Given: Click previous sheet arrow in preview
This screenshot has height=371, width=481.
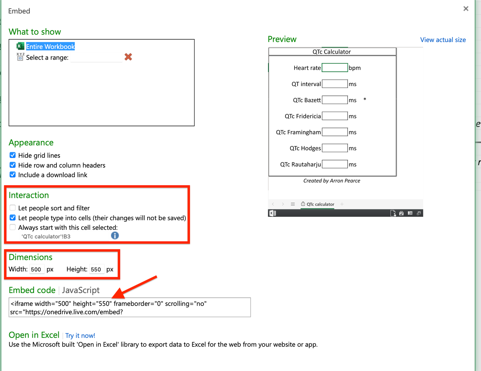Looking at the screenshot, I should (273, 204).
